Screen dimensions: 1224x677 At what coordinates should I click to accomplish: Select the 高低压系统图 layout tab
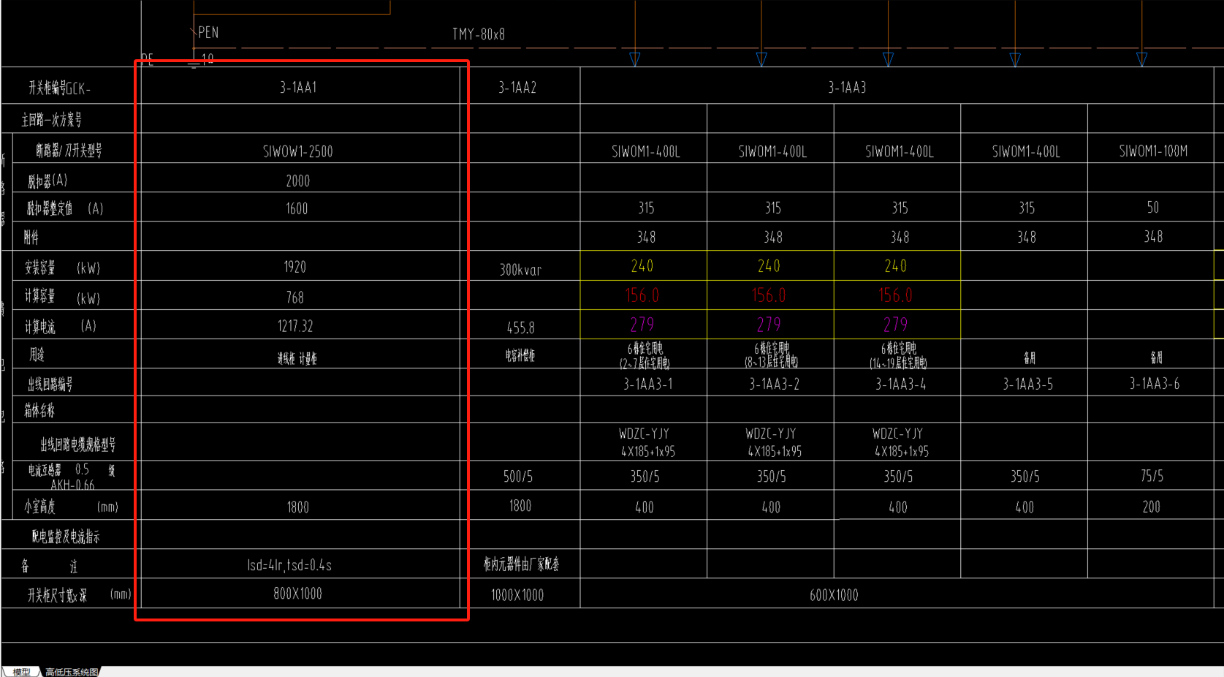71,672
